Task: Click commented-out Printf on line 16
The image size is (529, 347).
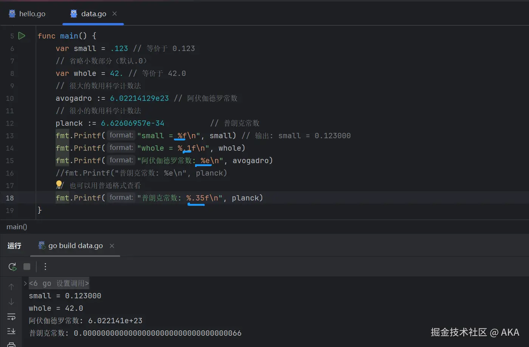Action: pyautogui.click(x=141, y=173)
